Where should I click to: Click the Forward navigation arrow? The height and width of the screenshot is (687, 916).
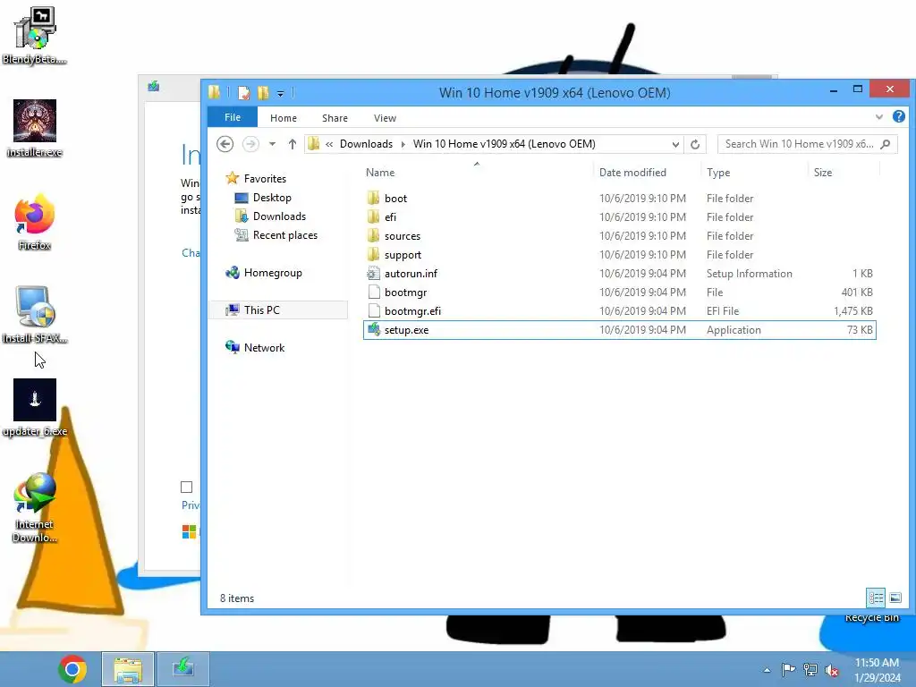tap(250, 144)
